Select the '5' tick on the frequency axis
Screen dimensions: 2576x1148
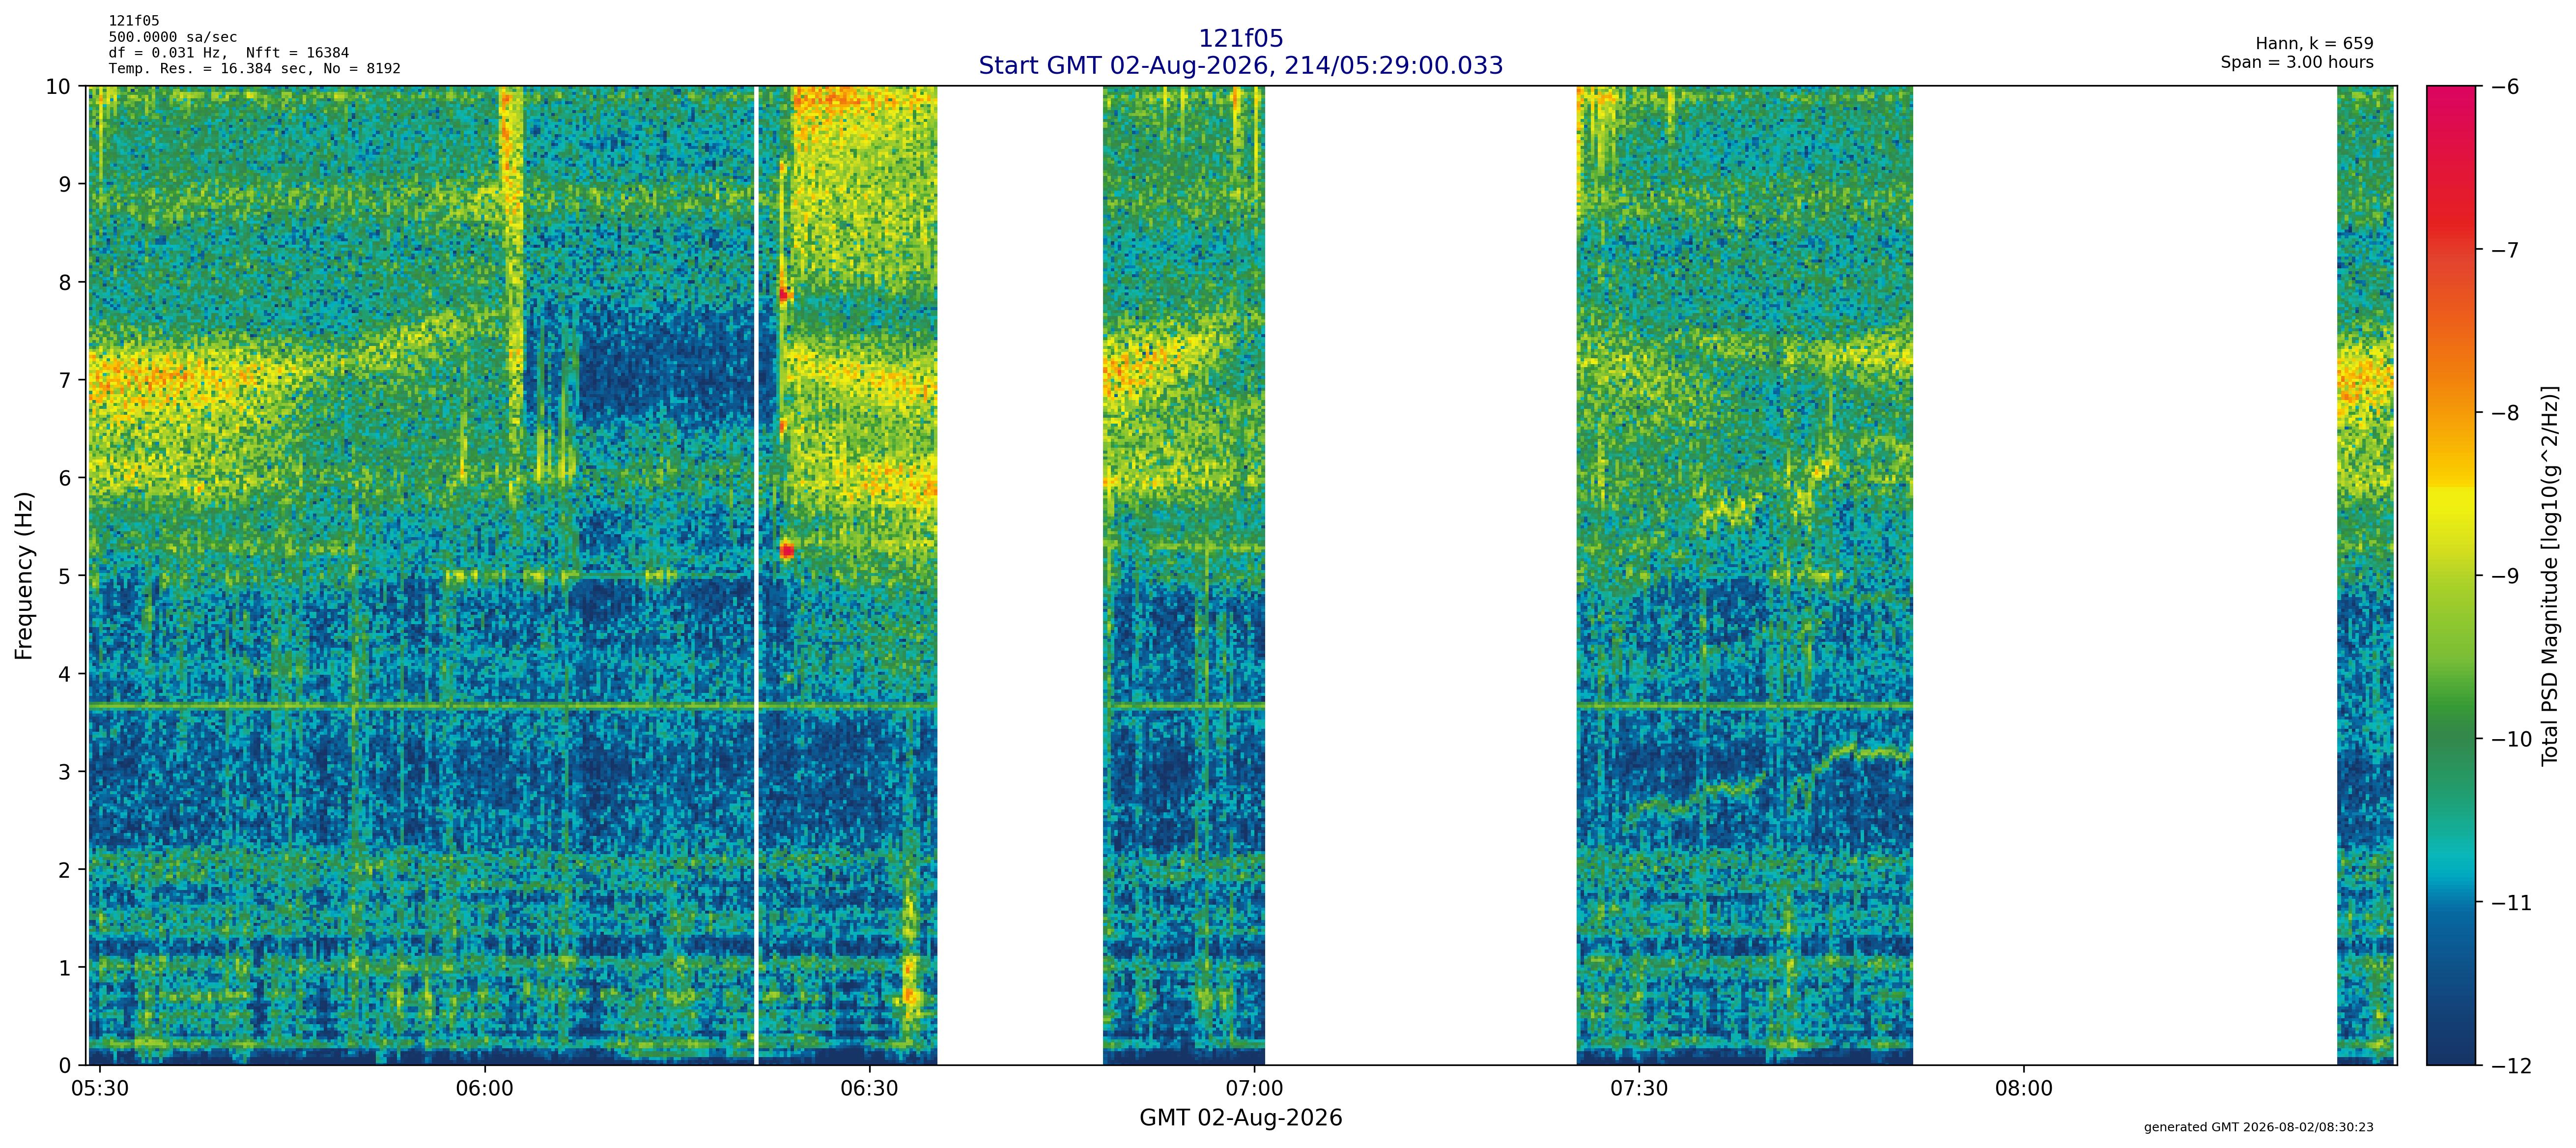(x=65, y=576)
